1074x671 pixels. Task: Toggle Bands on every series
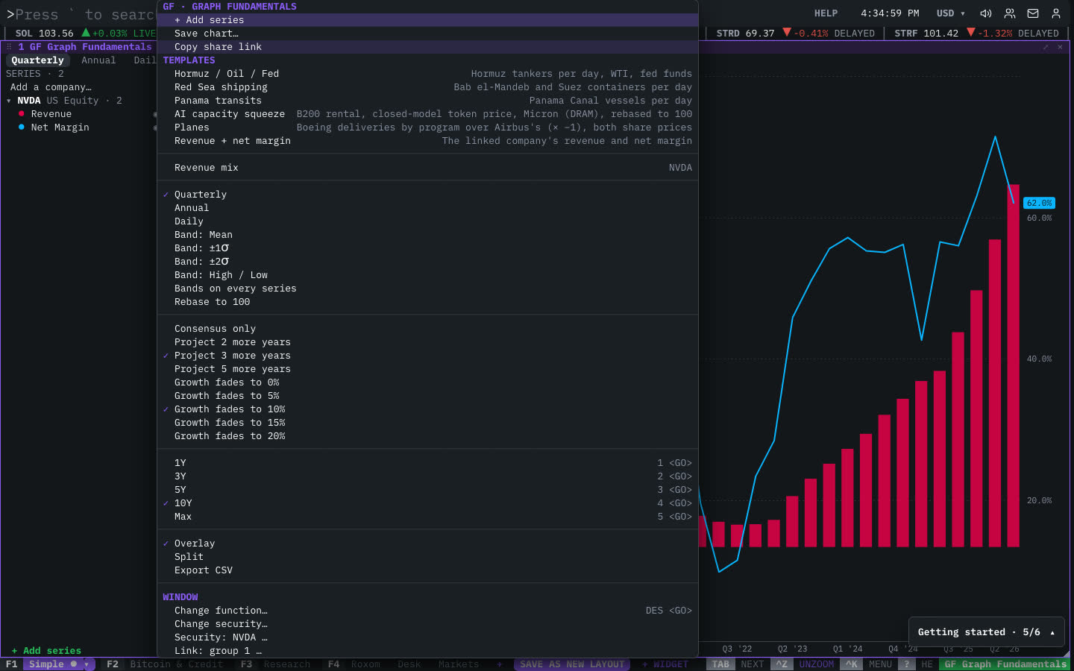[427, 289]
